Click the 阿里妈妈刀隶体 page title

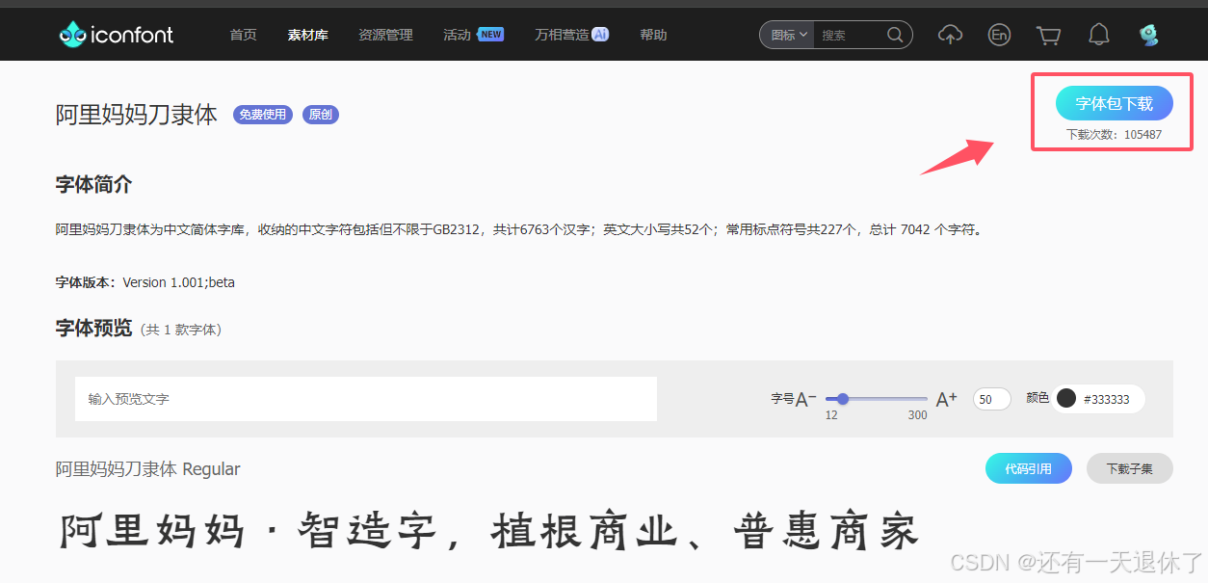pyautogui.click(x=137, y=115)
